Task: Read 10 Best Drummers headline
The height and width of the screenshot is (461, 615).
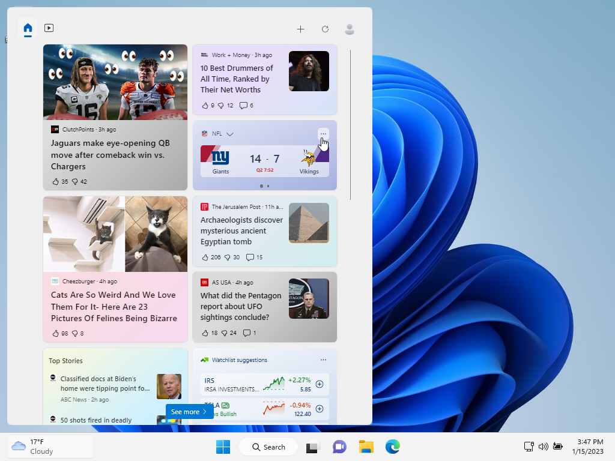Action: pos(237,79)
